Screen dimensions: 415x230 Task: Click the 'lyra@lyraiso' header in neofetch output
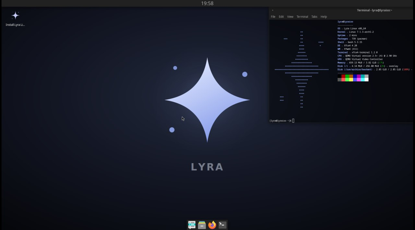pos(345,22)
